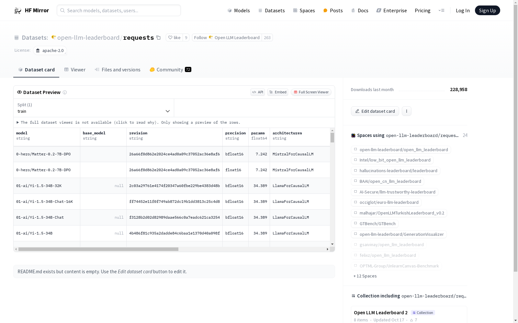Click the 01-ai/Yi-1.5-34B-Chat-16K model cell
Viewport: 518px width, 323px height.
[x=47, y=202]
